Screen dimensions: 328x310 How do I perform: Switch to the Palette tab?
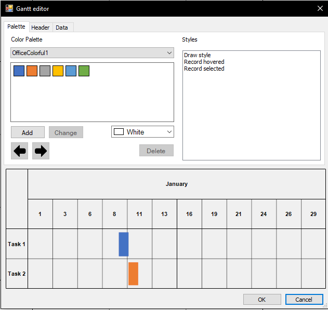click(16, 26)
